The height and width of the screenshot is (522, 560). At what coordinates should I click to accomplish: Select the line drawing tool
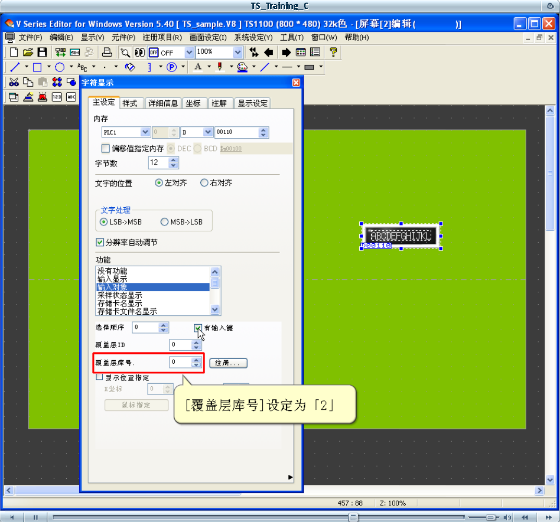point(15,67)
